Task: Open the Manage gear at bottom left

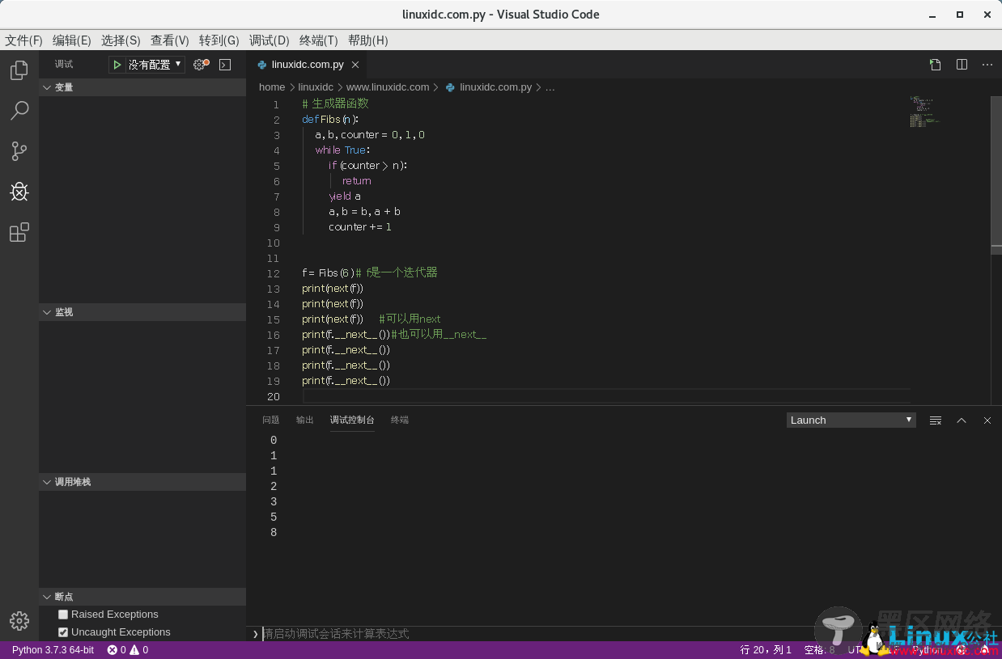Action: 19,620
